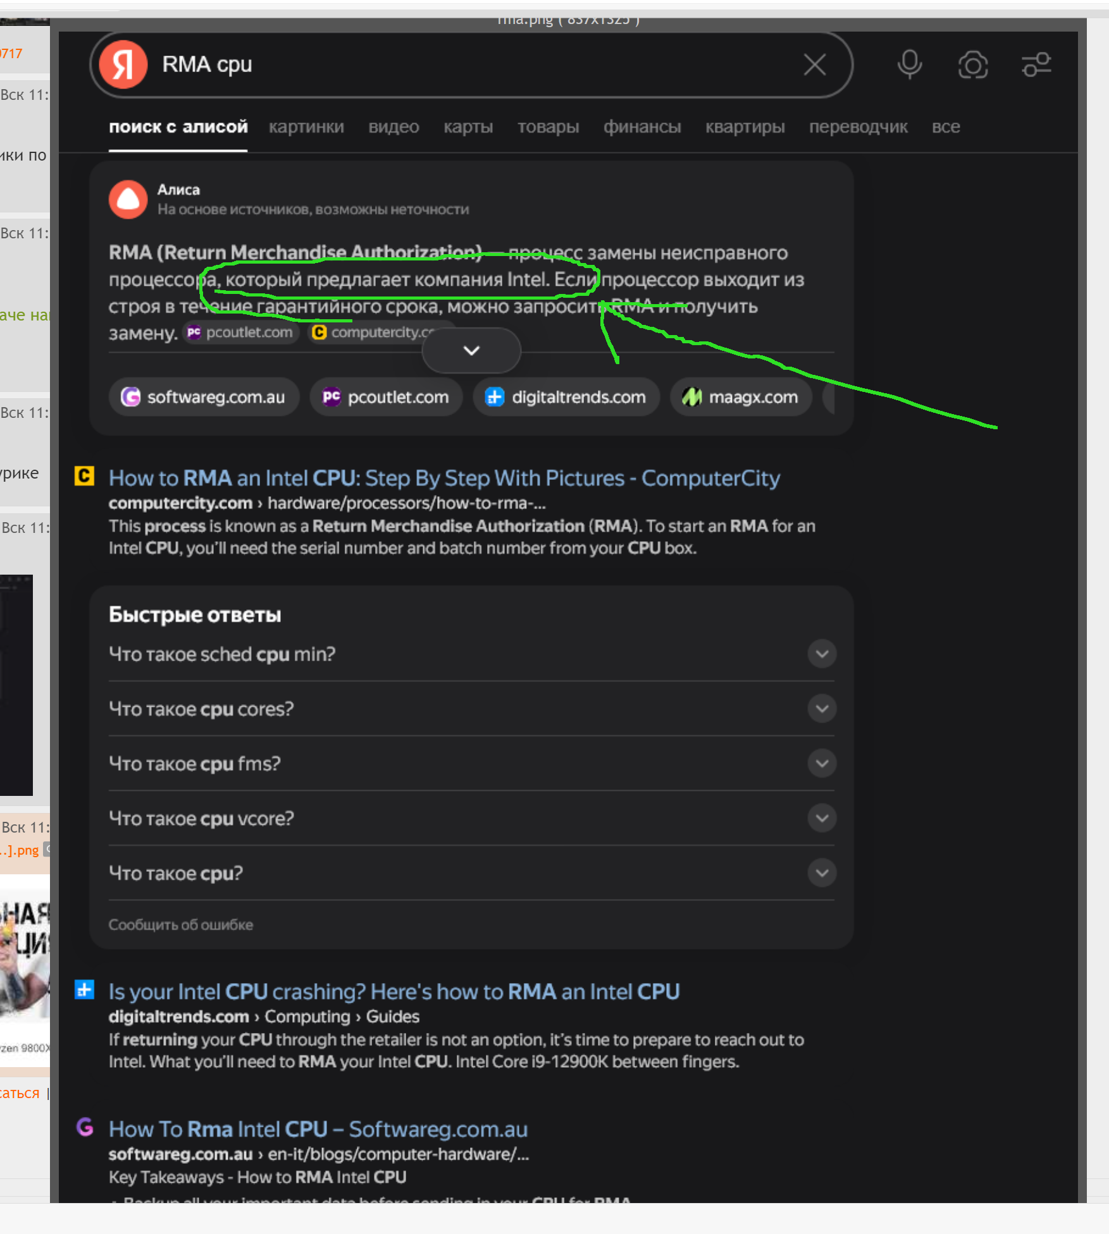This screenshot has height=1234, width=1109.
Task: Start voice search with the microphone icon
Action: (x=910, y=64)
